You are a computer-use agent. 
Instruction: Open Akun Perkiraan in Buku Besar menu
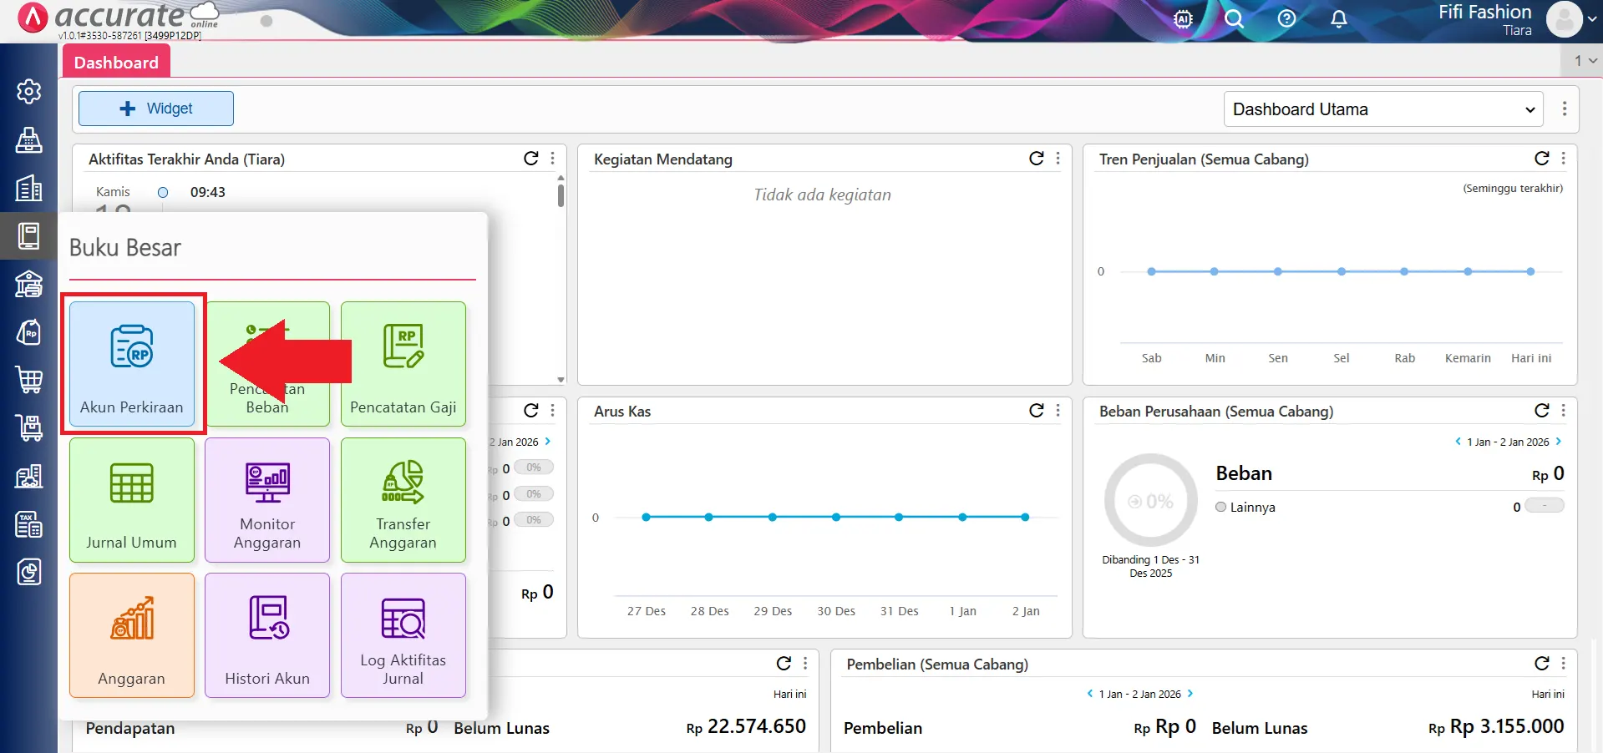[x=132, y=363]
